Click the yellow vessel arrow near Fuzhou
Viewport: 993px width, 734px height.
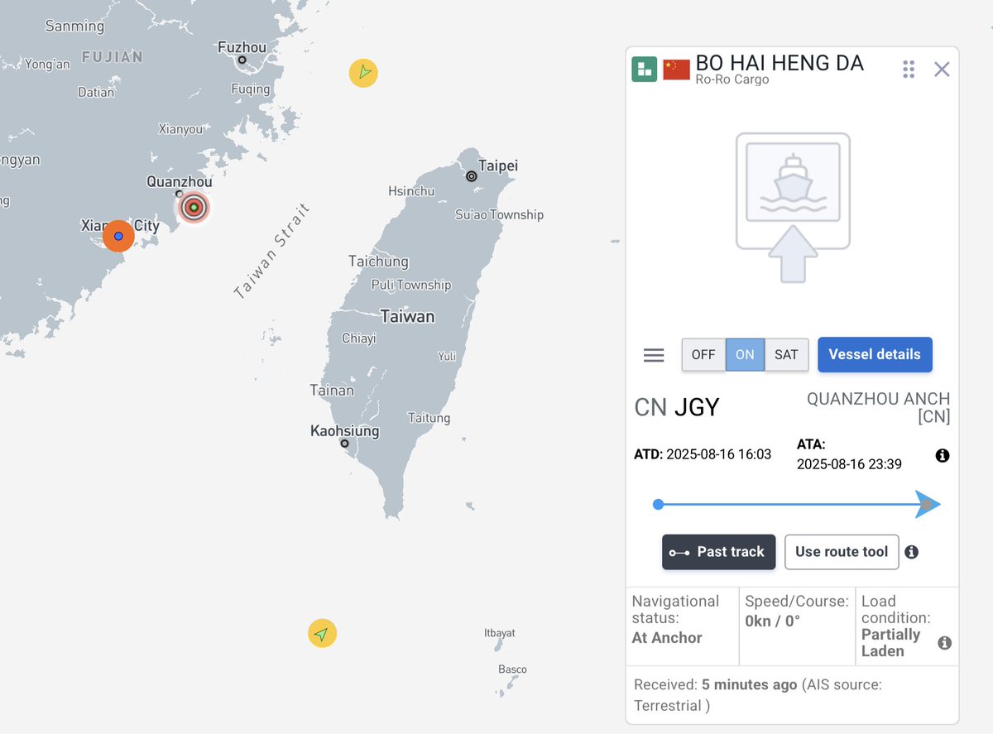363,73
